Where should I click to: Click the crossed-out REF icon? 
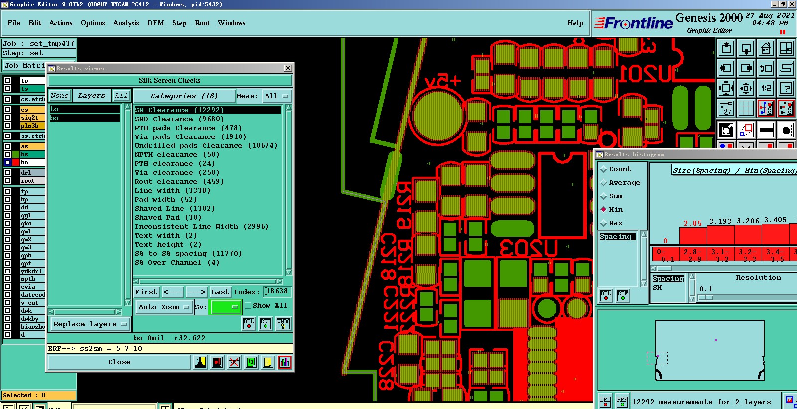point(234,362)
